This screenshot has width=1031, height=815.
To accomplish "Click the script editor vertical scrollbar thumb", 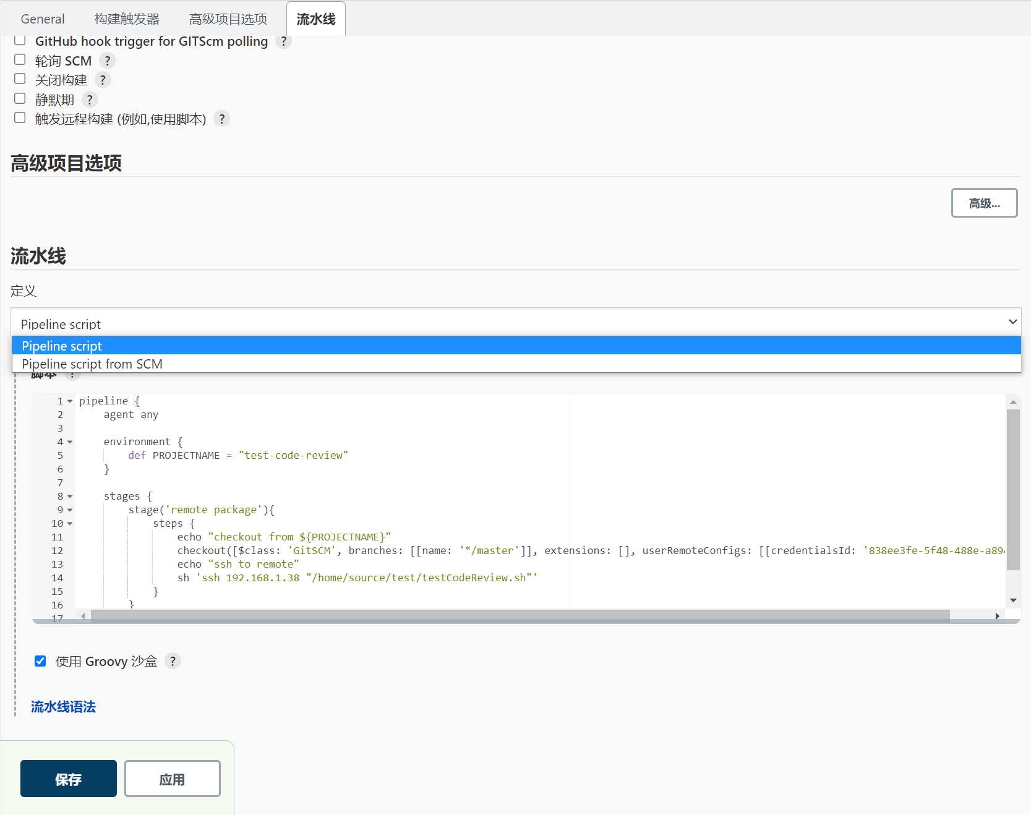I will [x=1013, y=489].
